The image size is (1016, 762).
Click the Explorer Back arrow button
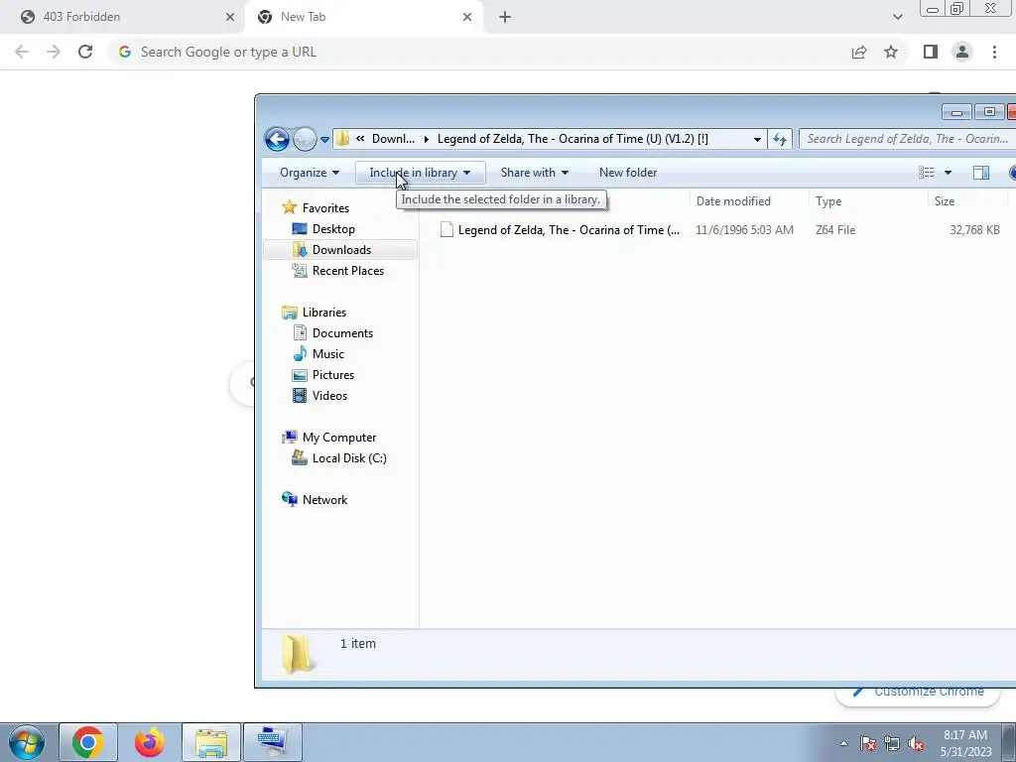coord(277,139)
